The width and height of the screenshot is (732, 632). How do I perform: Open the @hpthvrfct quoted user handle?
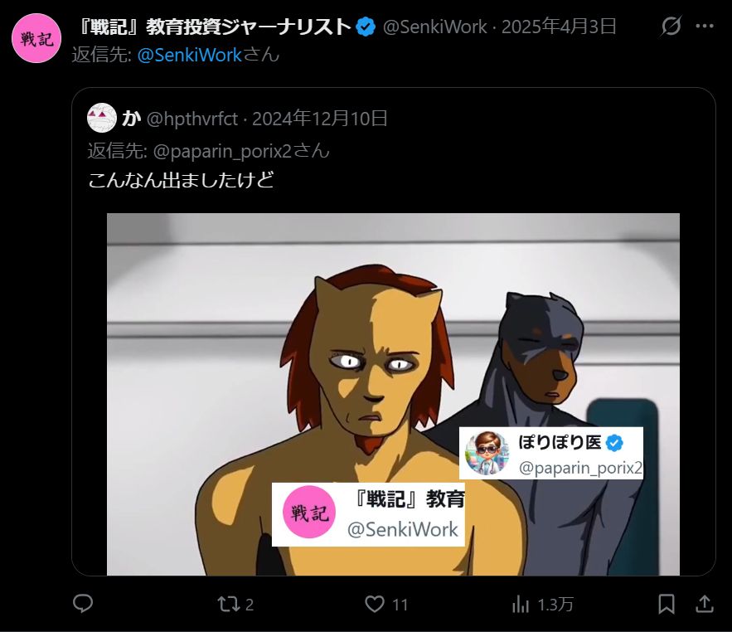click(192, 119)
